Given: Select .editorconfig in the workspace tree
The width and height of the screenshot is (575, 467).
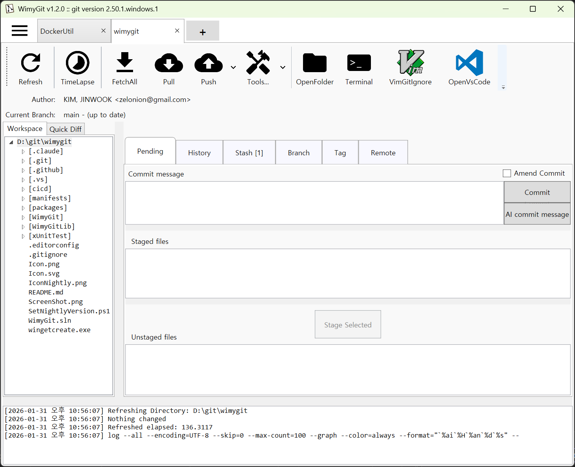Looking at the screenshot, I should (x=54, y=245).
